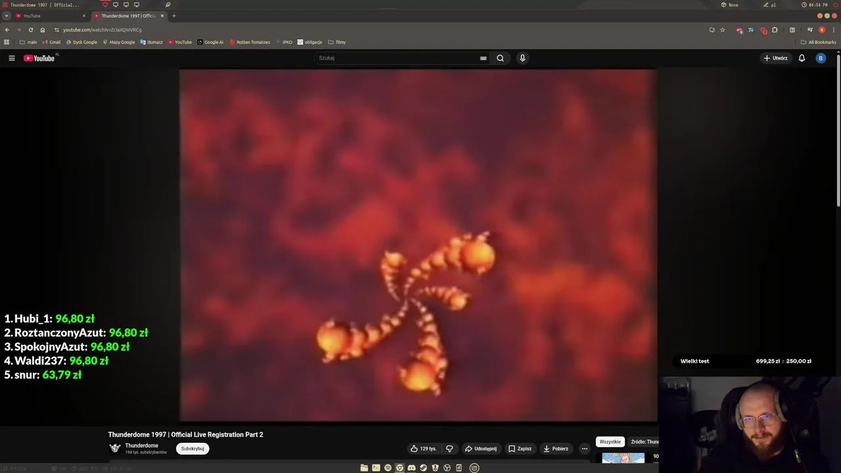
Task: Click the system power icon
Action: (835, 5)
